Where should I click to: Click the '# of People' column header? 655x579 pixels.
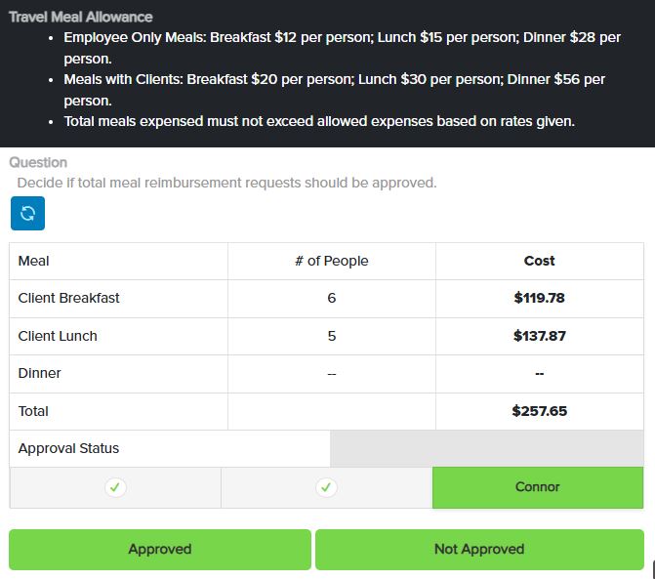tap(332, 261)
